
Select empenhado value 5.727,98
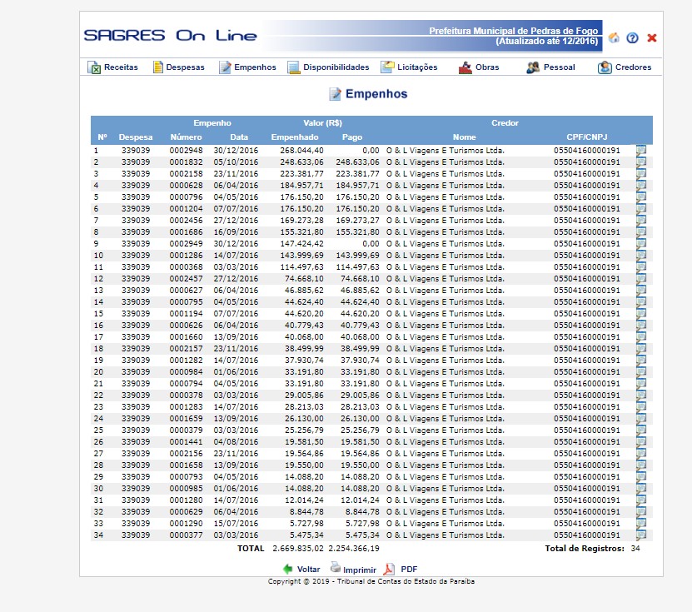306,523
